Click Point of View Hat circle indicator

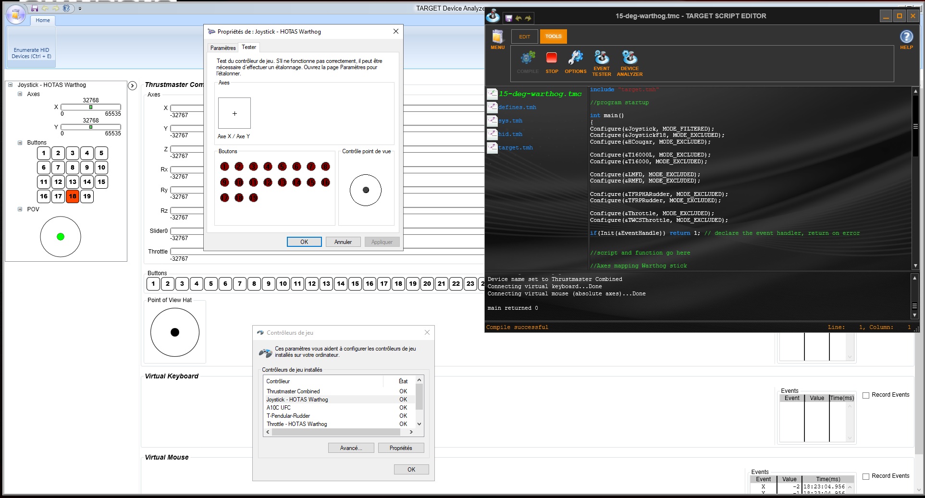click(175, 332)
